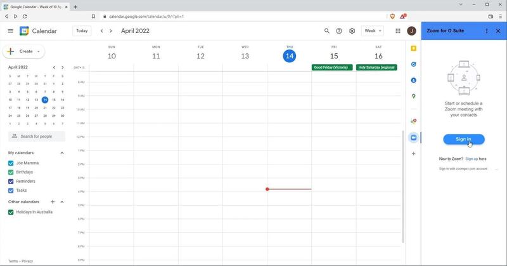This screenshot has width=507, height=266.
Task: Select Tuesday 12 column header
Action: tap(200, 53)
